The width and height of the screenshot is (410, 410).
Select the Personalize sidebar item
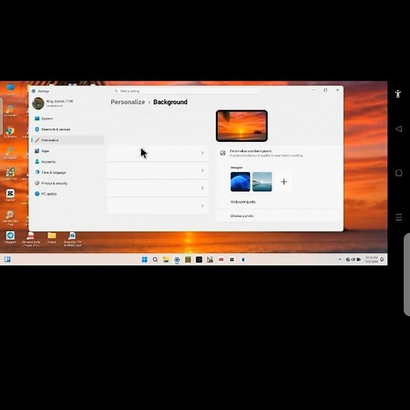68,140
